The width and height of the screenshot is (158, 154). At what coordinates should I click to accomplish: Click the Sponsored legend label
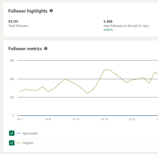click(x=30, y=133)
